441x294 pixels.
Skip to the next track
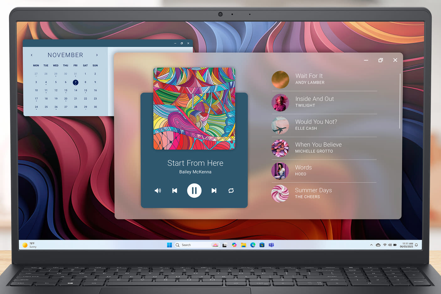214,190
